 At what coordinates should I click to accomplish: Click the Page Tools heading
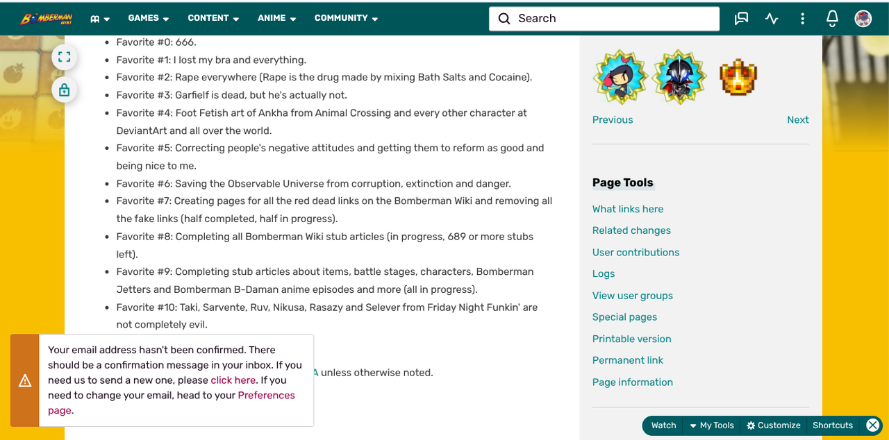[622, 183]
